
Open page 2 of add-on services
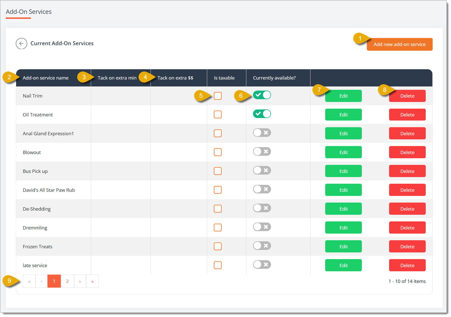67,281
